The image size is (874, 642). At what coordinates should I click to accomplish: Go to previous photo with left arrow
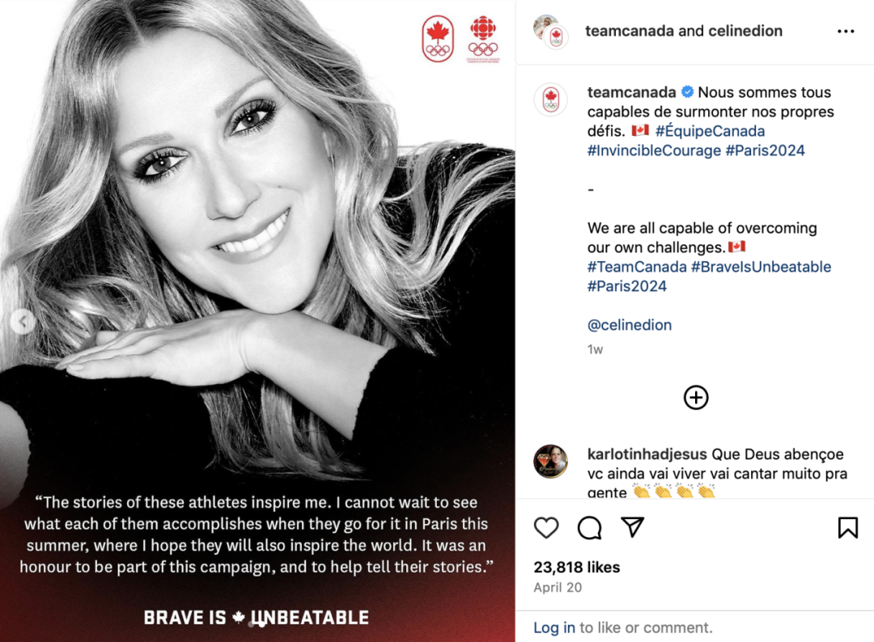(x=23, y=321)
